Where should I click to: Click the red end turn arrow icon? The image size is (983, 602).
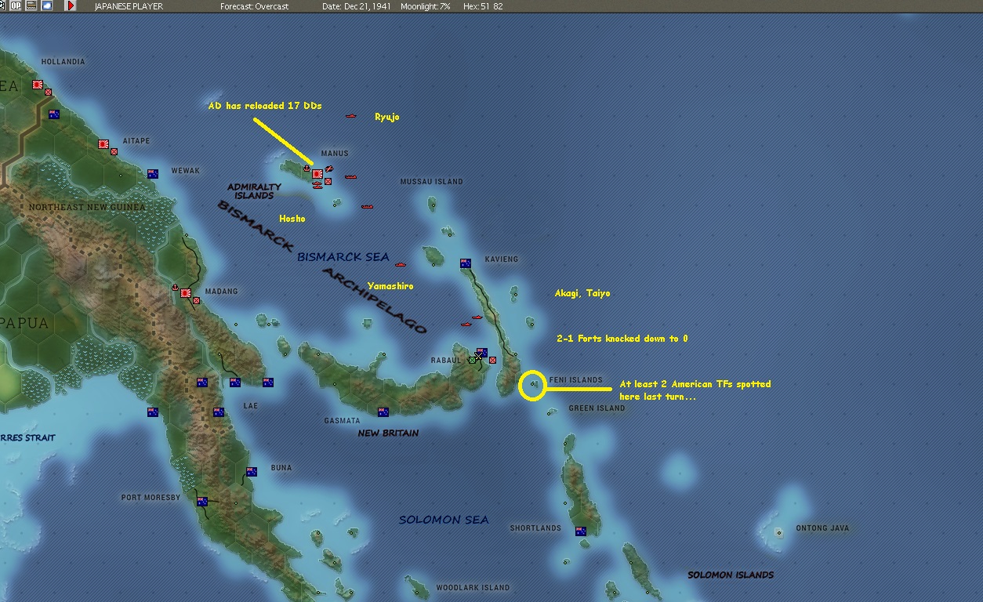click(71, 6)
